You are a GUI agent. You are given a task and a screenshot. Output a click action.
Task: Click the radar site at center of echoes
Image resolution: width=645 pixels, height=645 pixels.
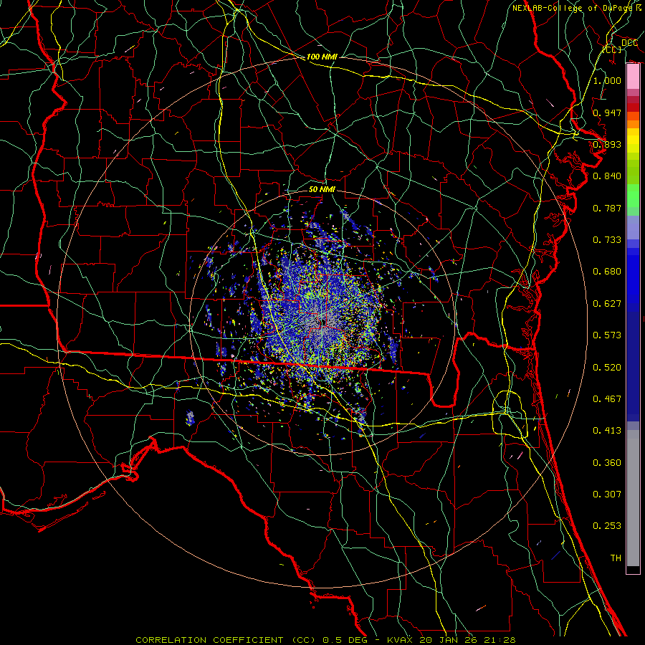pyautogui.click(x=323, y=322)
